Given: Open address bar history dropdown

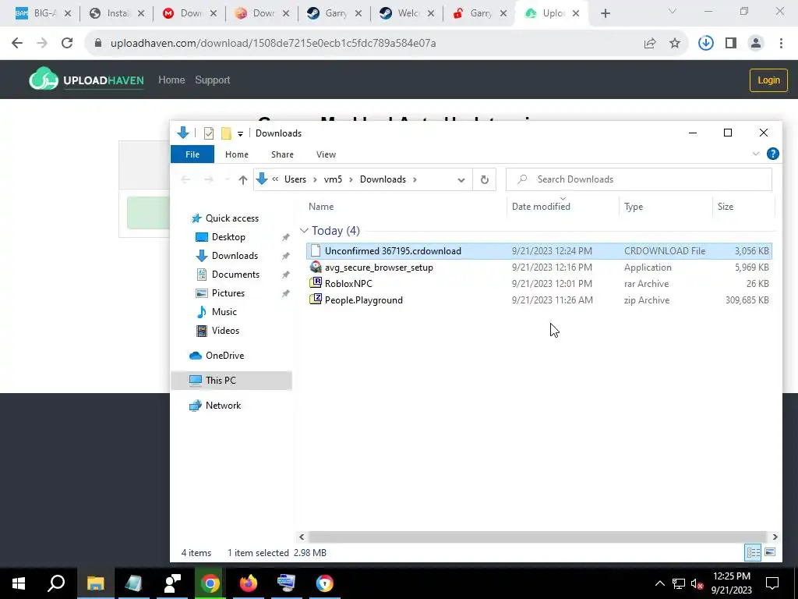Looking at the screenshot, I should click(x=461, y=180).
